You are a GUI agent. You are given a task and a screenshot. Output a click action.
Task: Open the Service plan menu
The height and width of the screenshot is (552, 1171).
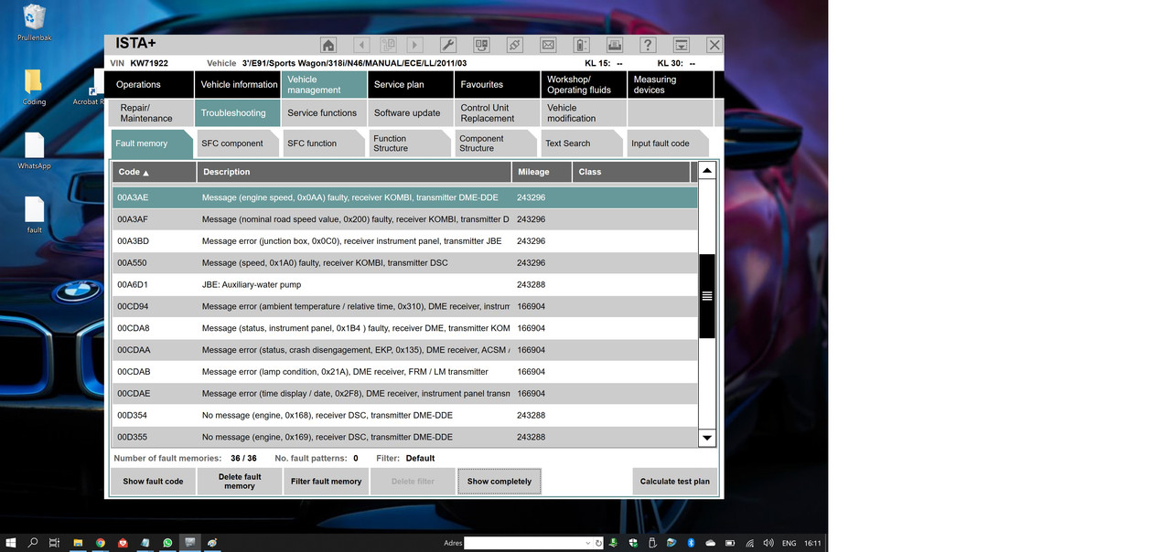(410, 84)
